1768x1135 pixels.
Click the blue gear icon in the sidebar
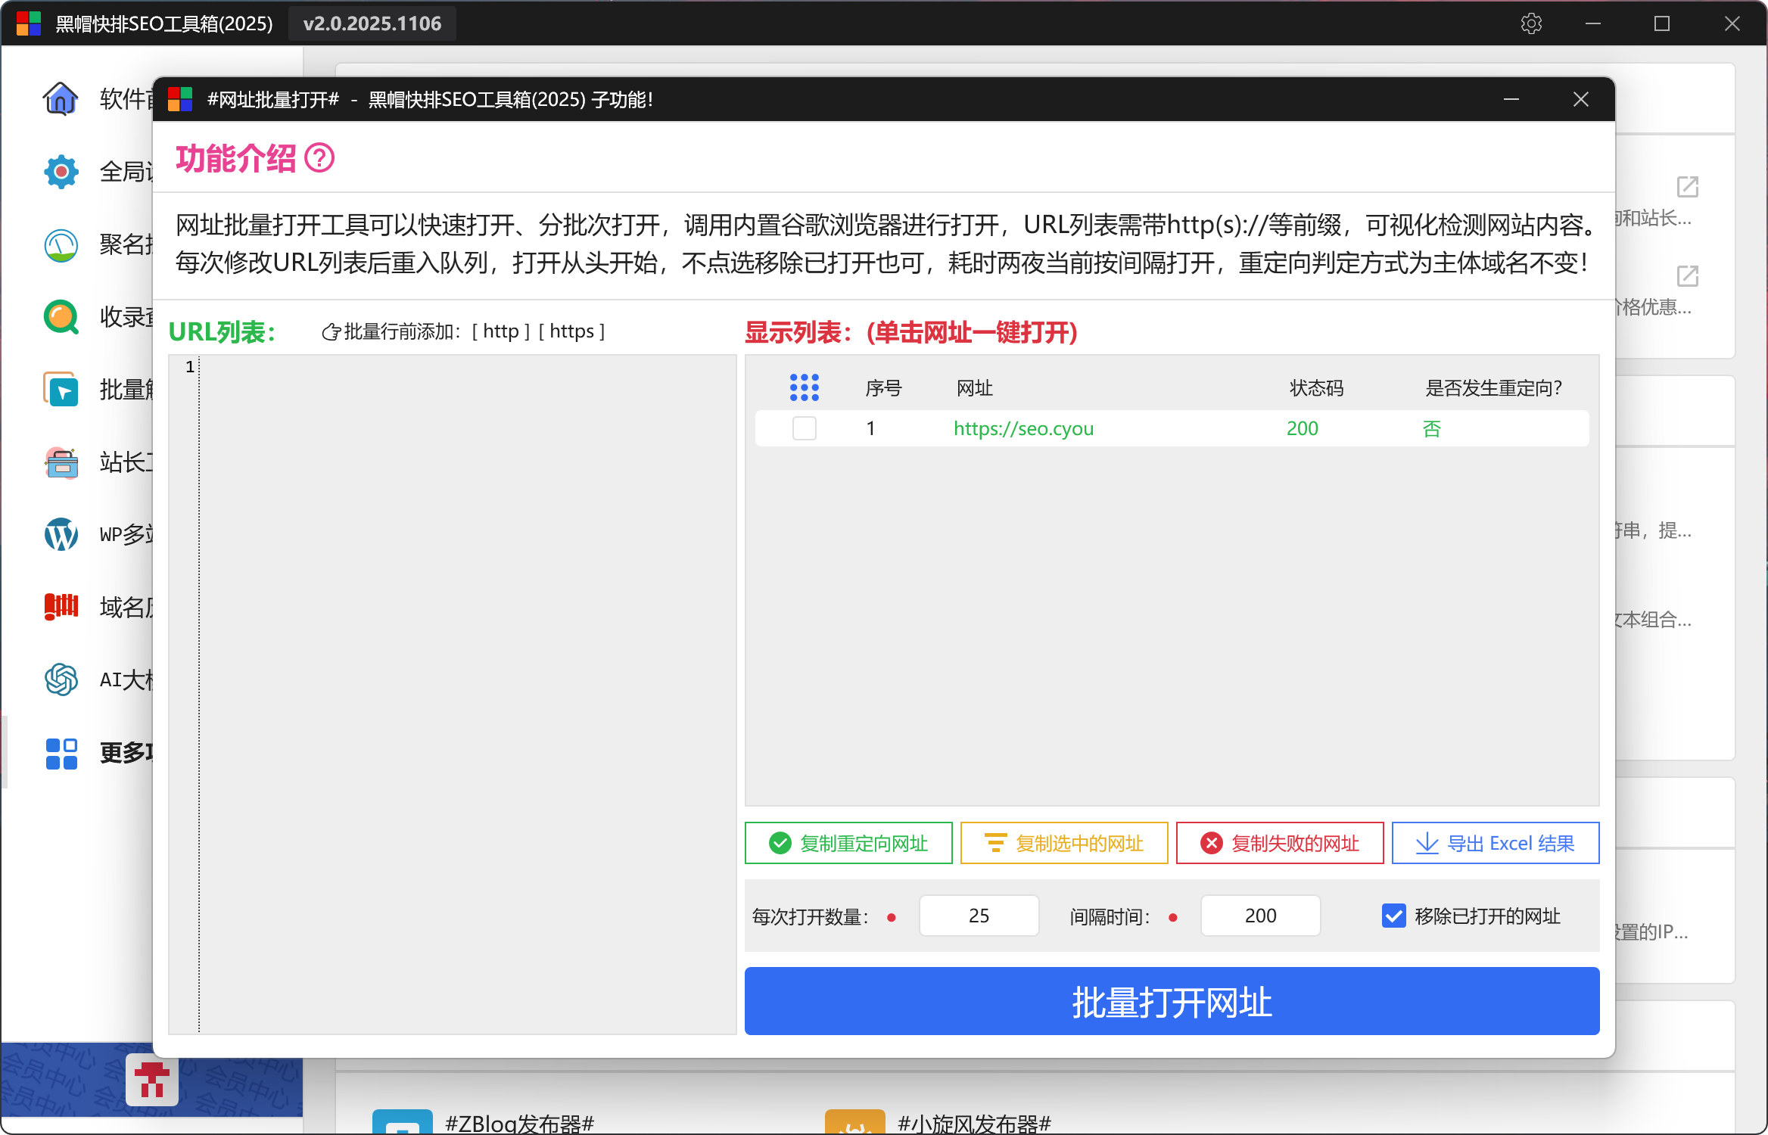click(x=61, y=172)
